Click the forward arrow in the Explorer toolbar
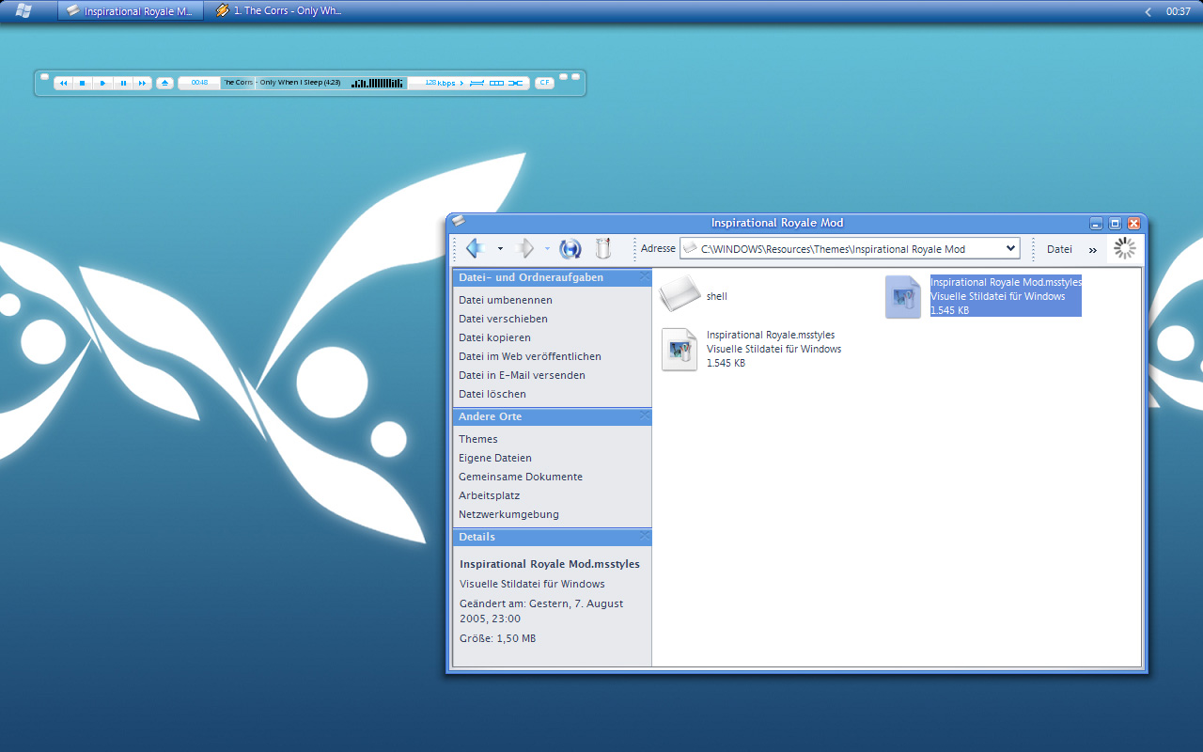 [525, 248]
